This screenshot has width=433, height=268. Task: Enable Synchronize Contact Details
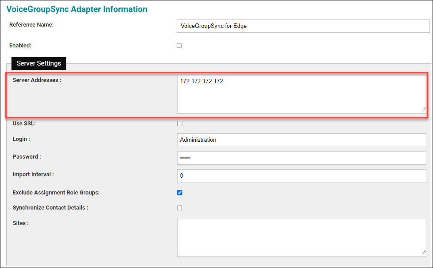[179, 208]
